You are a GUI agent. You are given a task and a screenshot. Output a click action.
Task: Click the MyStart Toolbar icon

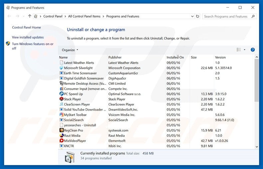coord(61,114)
